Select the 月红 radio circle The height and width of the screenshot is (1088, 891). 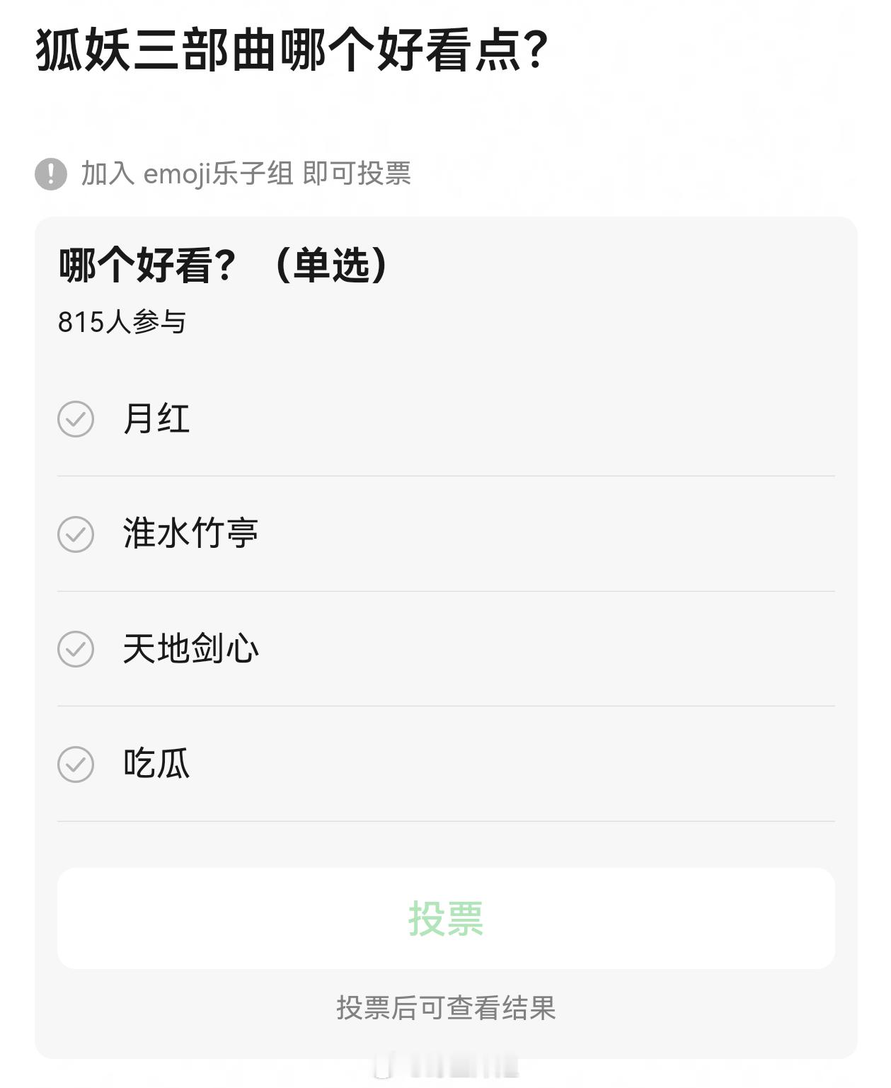[x=76, y=419]
